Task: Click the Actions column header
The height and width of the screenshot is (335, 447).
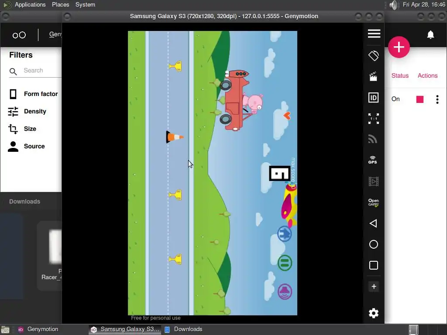Action: tap(428, 75)
